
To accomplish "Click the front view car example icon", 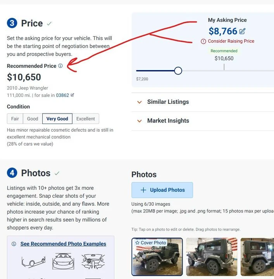I will point(63,262).
